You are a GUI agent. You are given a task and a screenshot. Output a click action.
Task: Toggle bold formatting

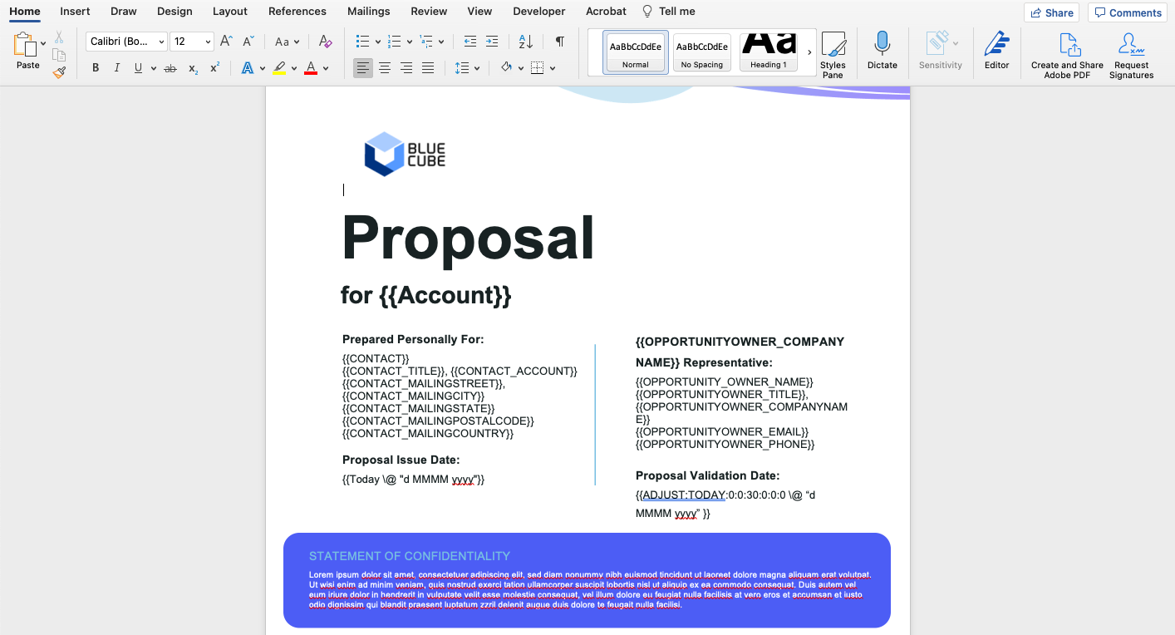[96, 68]
